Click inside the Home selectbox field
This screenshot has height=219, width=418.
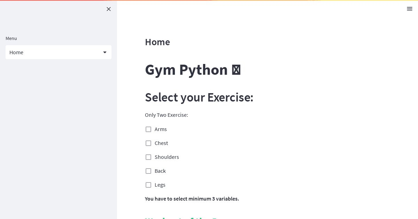click(52, 52)
